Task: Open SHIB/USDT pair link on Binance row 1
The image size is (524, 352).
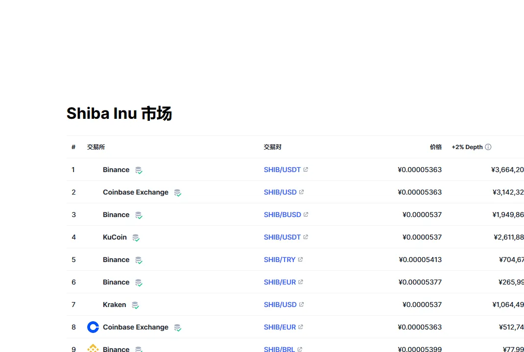Action: coord(282,170)
